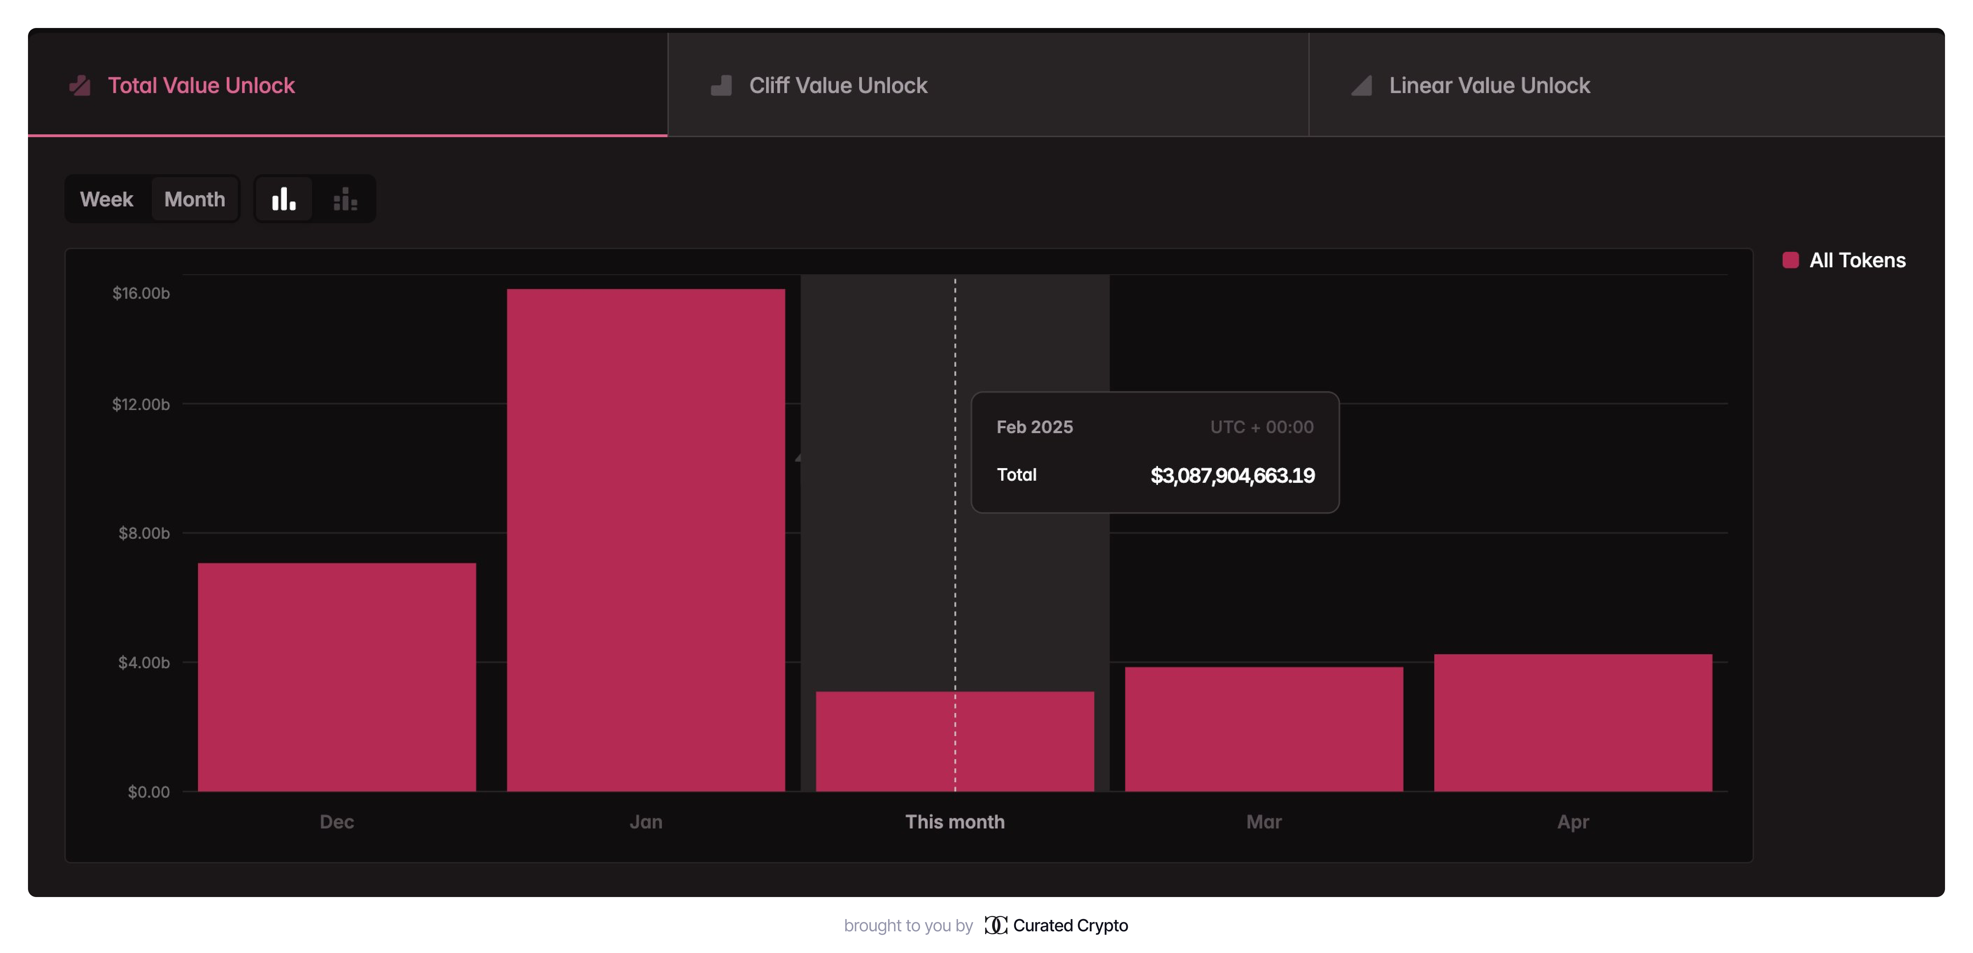Switch the time range to Week
Viewport: 1973px width, 953px height.
(106, 199)
